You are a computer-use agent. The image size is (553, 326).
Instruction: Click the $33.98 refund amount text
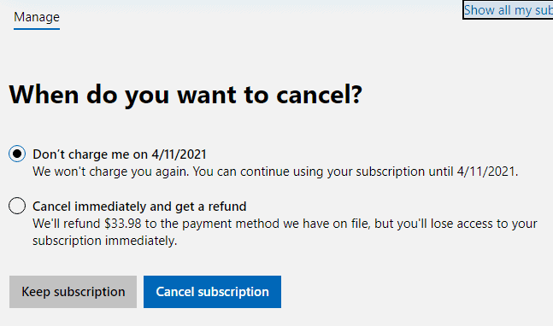click(x=122, y=224)
